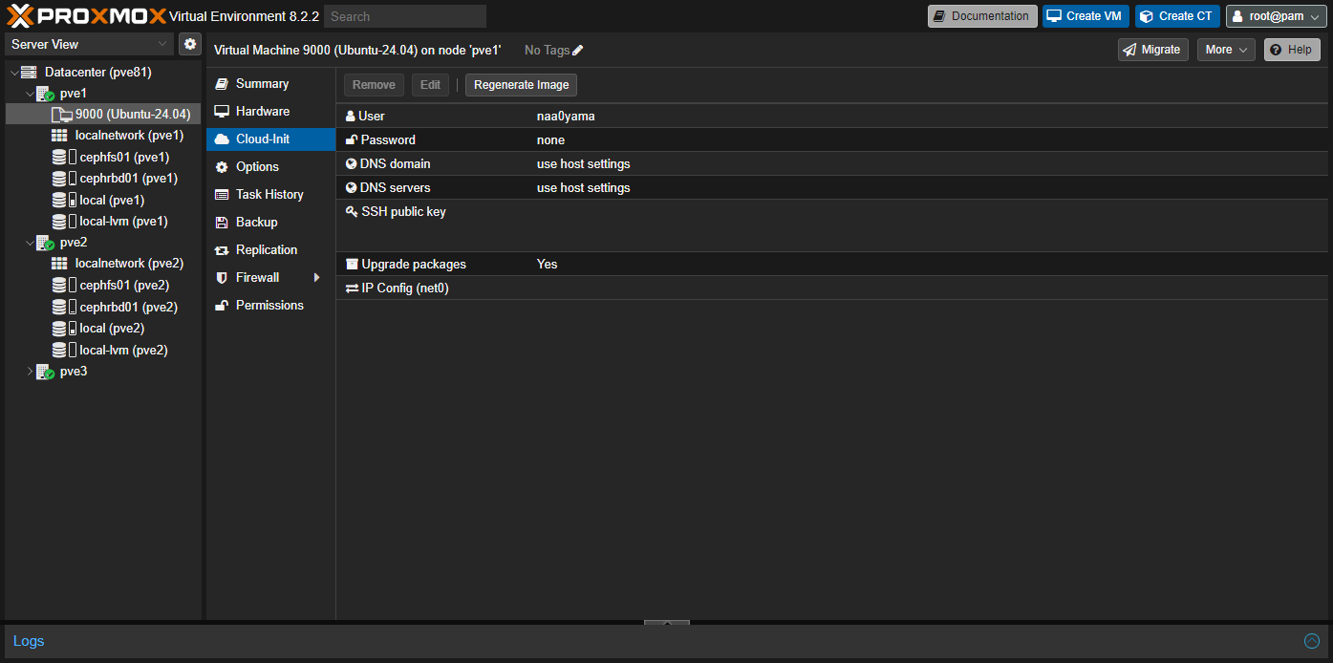This screenshot has height=663, width=1333.
Task: Focus the Search input field
Action: coord(405,16)
